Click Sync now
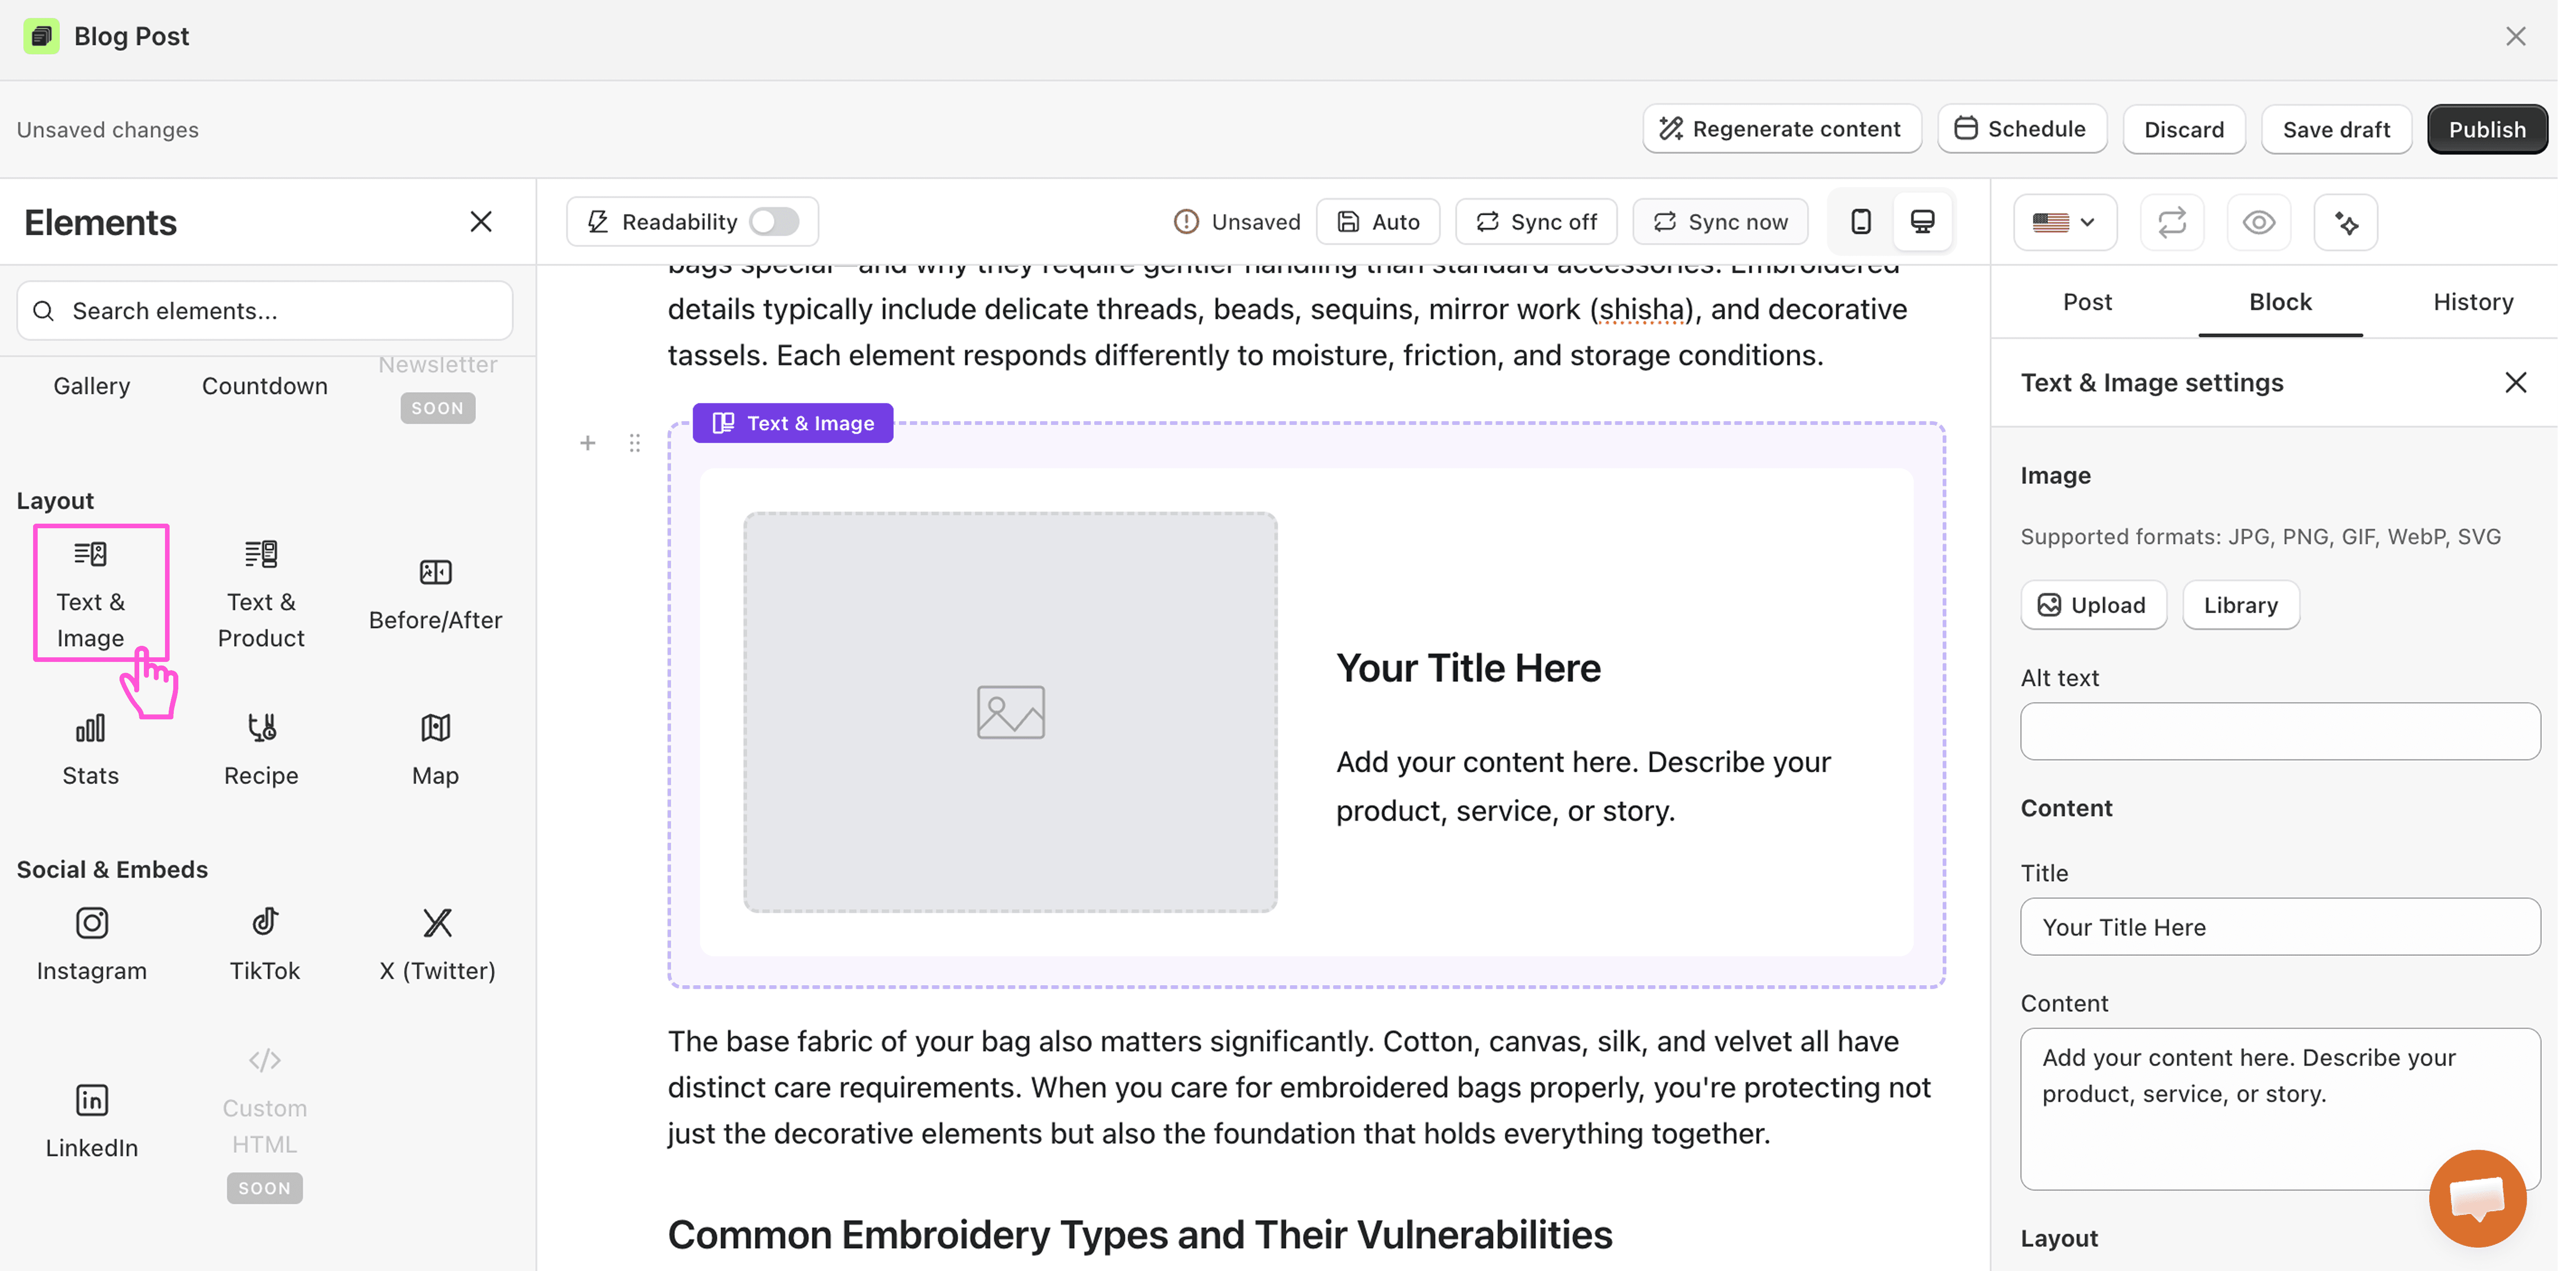 [x=1720, y=221]
